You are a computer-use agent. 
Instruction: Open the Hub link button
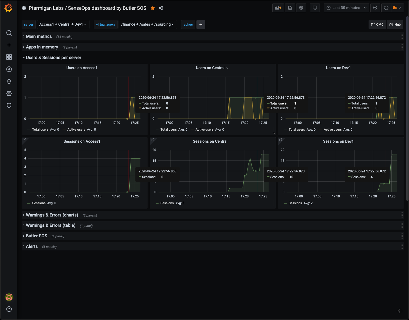(x=395, y=24)
